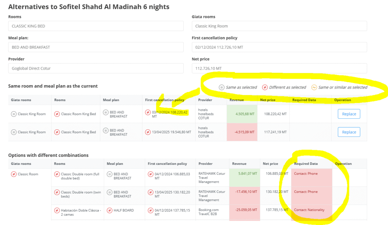Click the 'Same as selected' legend icon
Viewport: 388px width, 225px height.
click(222, 87)
